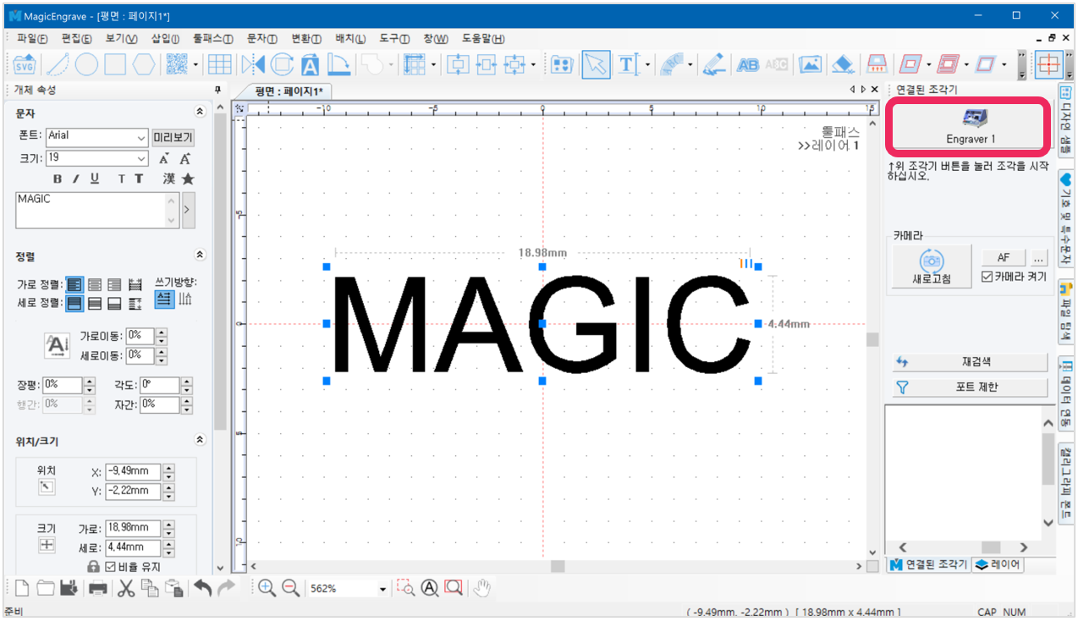Select the 평면 : 페이지1* document tab
This screenshot has width=1078, height=621.
point(288,91)
